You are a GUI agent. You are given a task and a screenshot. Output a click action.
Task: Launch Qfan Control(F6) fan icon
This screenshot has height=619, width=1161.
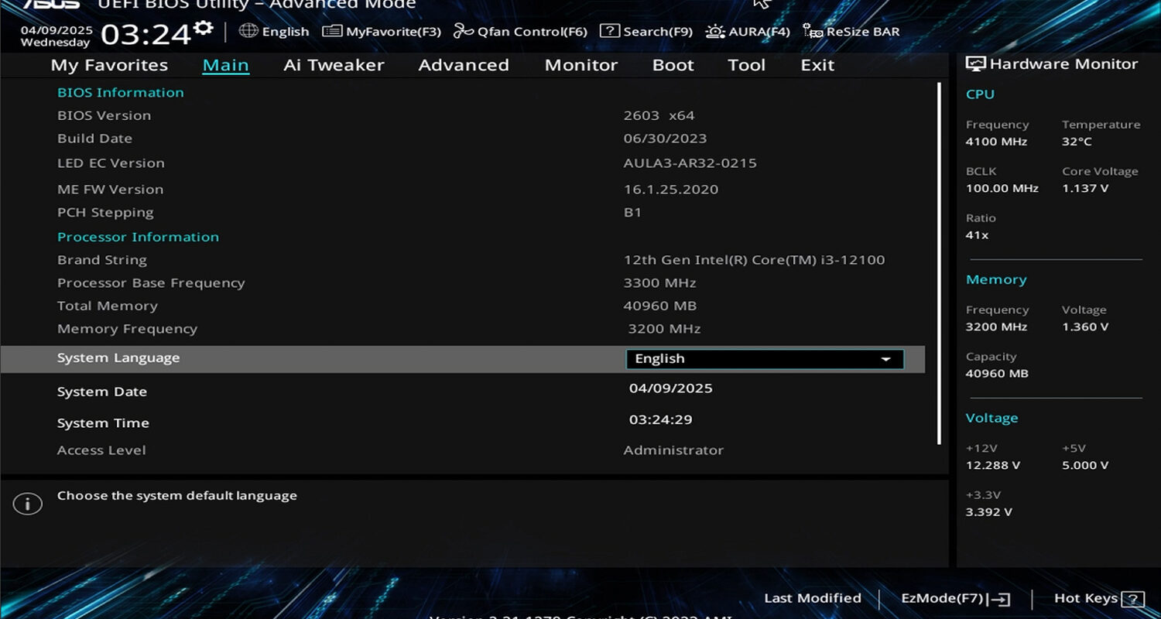pyautogui.click(x=463, y=31)
